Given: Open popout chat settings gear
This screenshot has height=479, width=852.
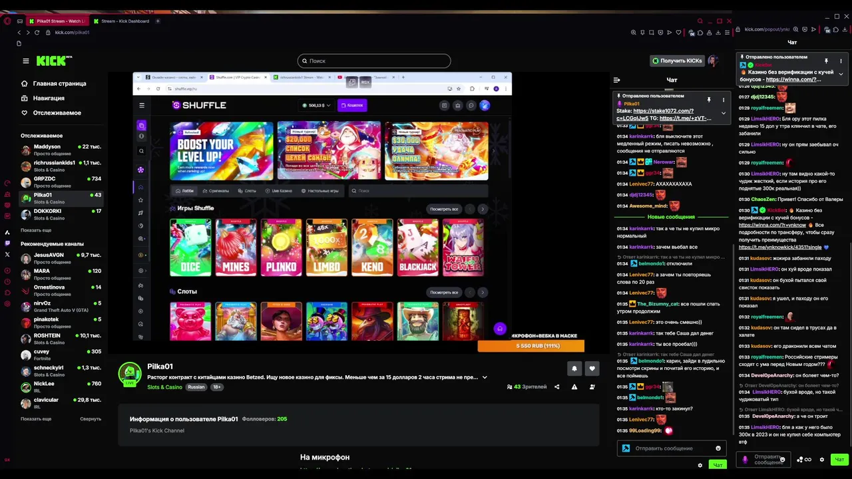Looking at the screenshot, I should 821,460.
